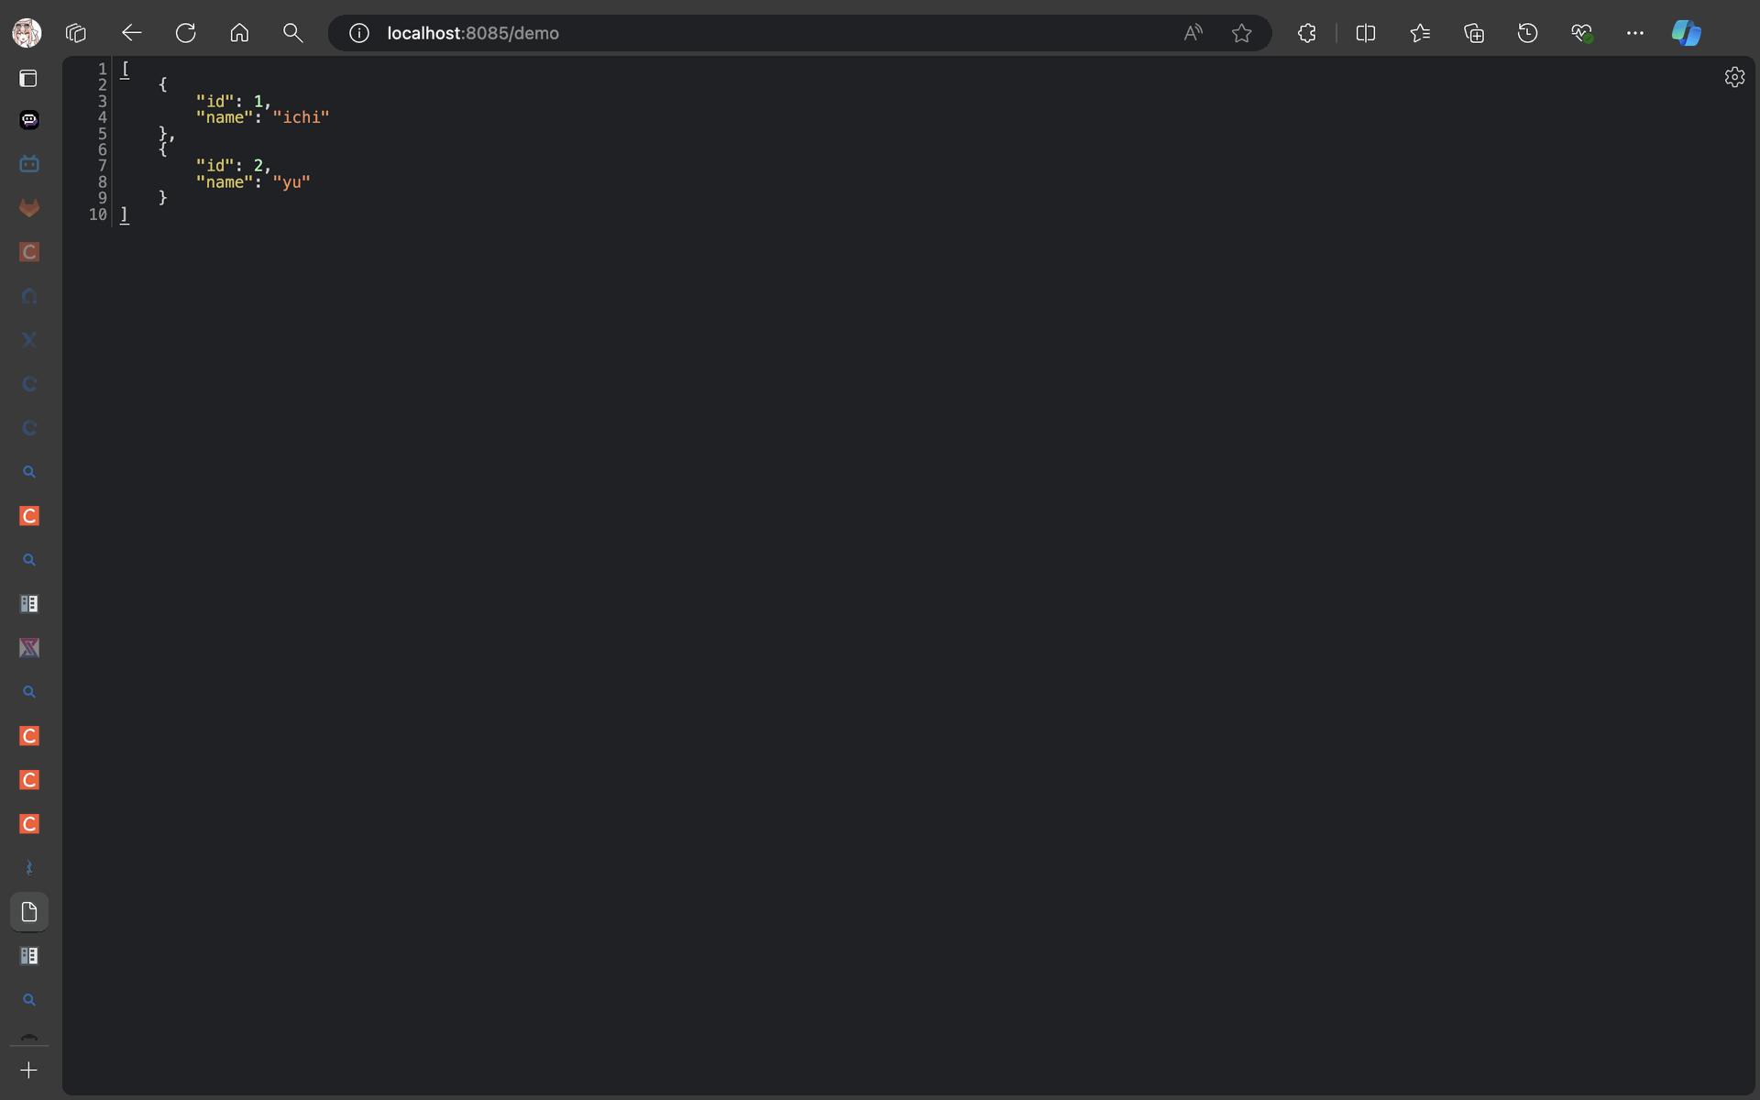
Task: Click the "ichi" name value
Action: 301,117
